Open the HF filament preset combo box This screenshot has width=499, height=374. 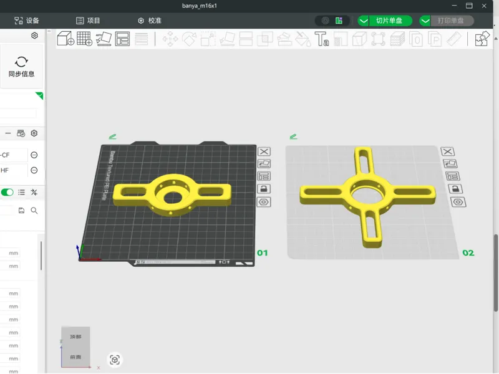click(x=13, y=170)
